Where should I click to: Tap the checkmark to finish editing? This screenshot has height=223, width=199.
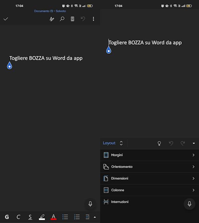coord(6,19)
